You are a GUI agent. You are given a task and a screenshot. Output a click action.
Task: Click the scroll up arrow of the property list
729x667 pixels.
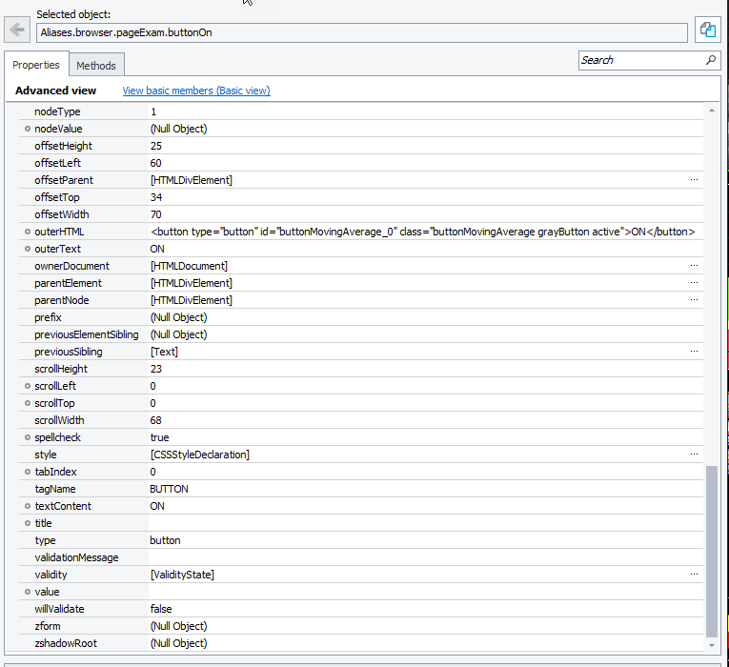point(711,111)
